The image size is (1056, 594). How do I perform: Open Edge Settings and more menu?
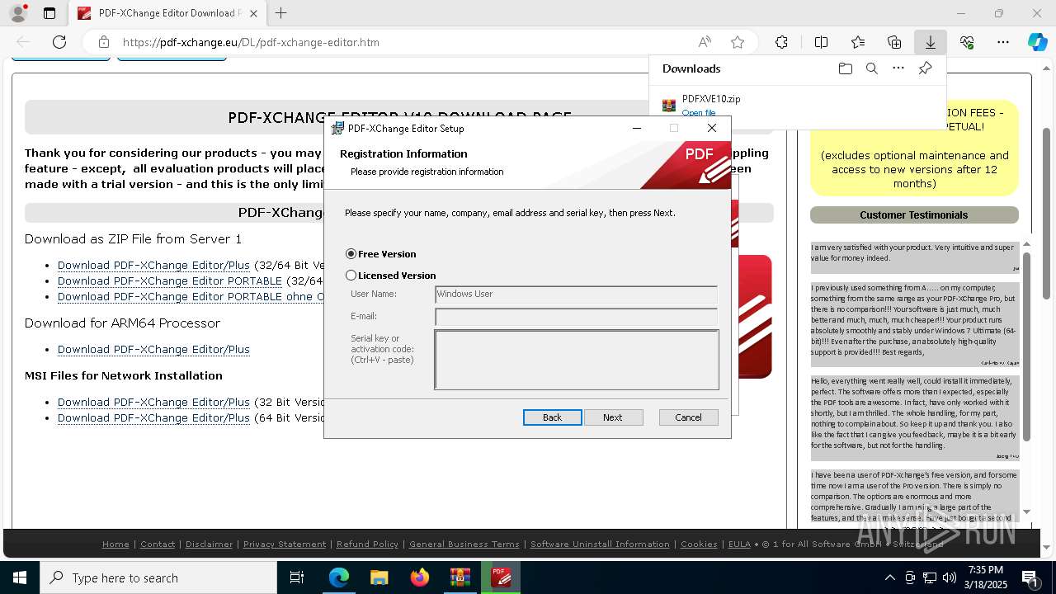point(1003,42)
